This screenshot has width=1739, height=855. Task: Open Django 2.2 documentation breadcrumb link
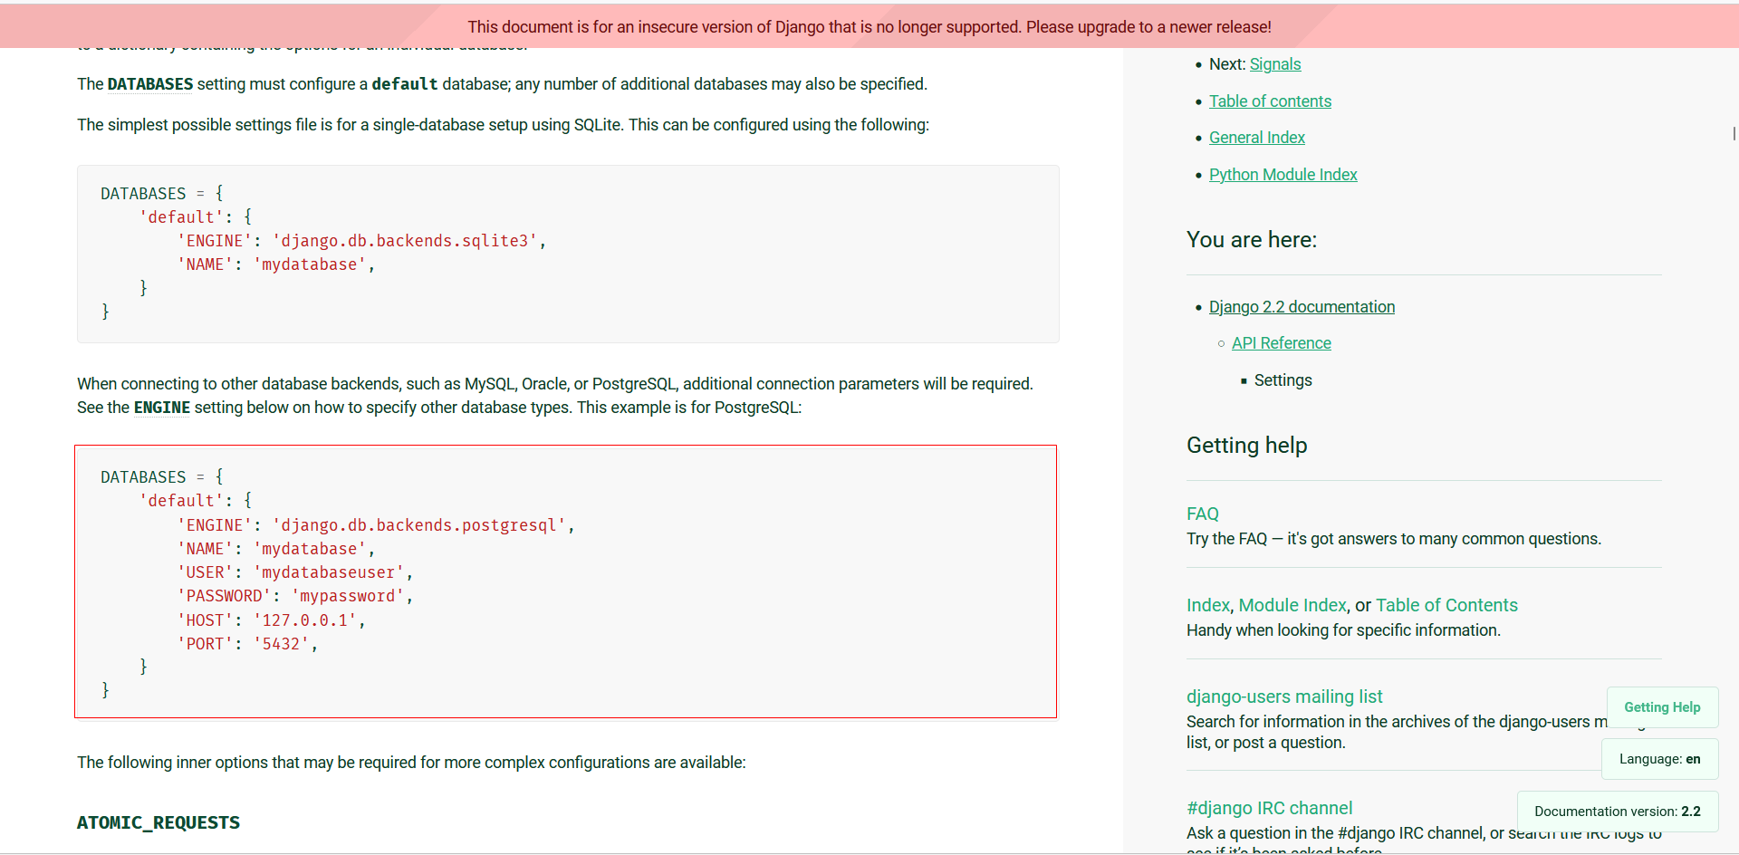pos(1302,307)
